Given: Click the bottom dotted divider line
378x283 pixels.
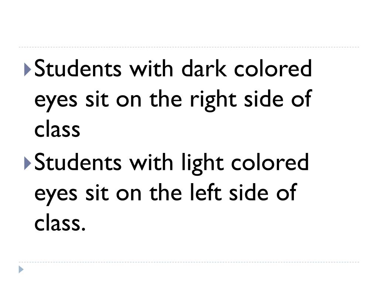Looking at the screenshot, I should (x=189, y=262).
